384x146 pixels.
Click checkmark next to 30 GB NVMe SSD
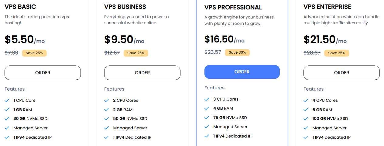(x=7, y=118)
